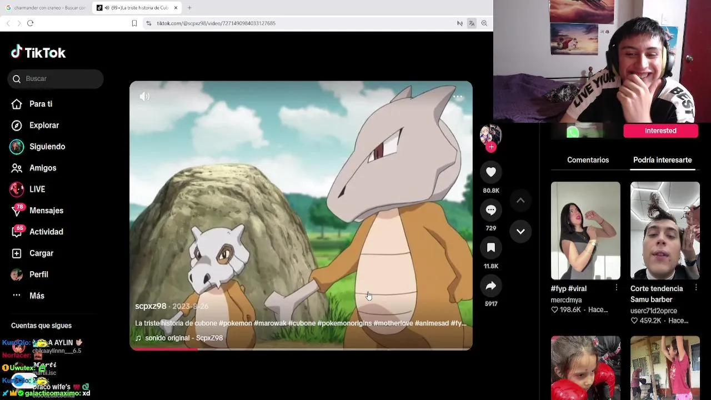Click the bookmark icon in address bar
The height and width of the screenshot is (400, 711).
coord(134,23)
